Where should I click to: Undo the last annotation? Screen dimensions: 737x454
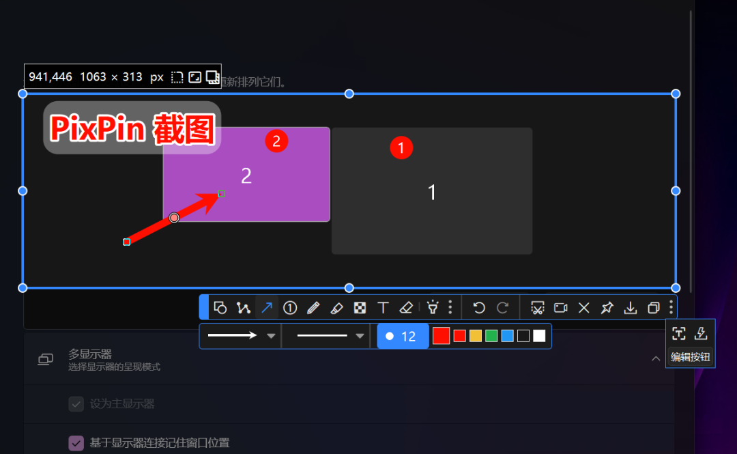point(479,308)
